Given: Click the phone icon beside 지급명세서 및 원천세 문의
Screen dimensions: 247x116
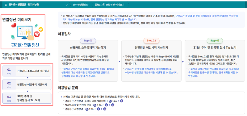Looking at the screenshot, I should click(x=95, y=105).
